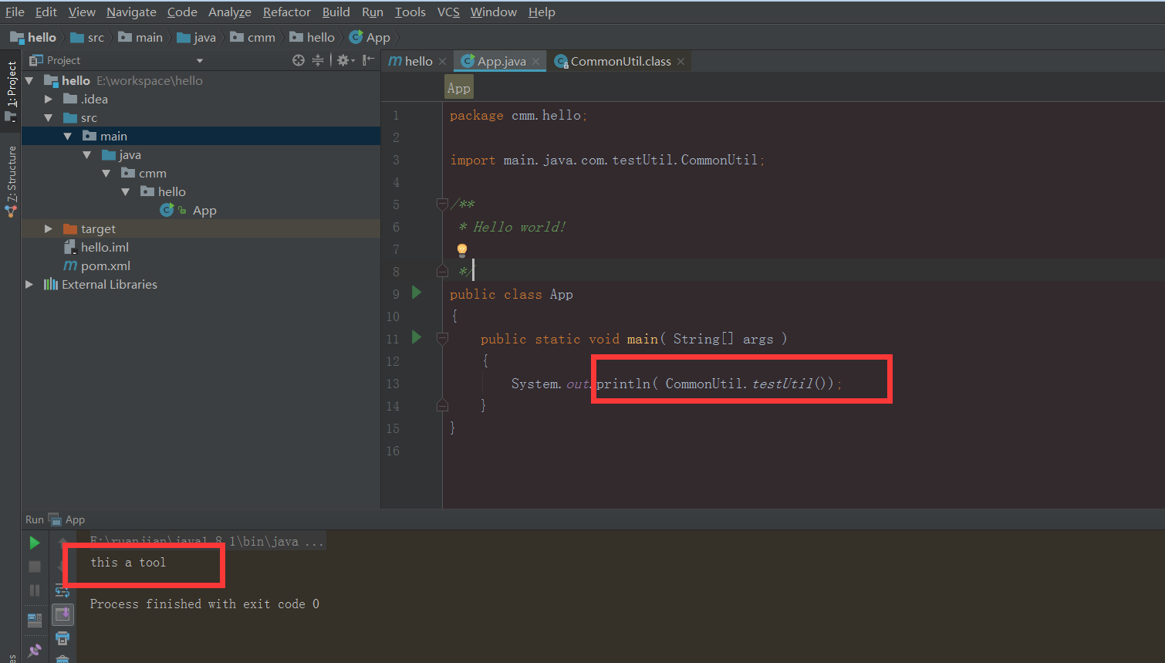Screen dimensions: 1165x663
Task: Collapse the hello project root node
Action: (29, 80)
